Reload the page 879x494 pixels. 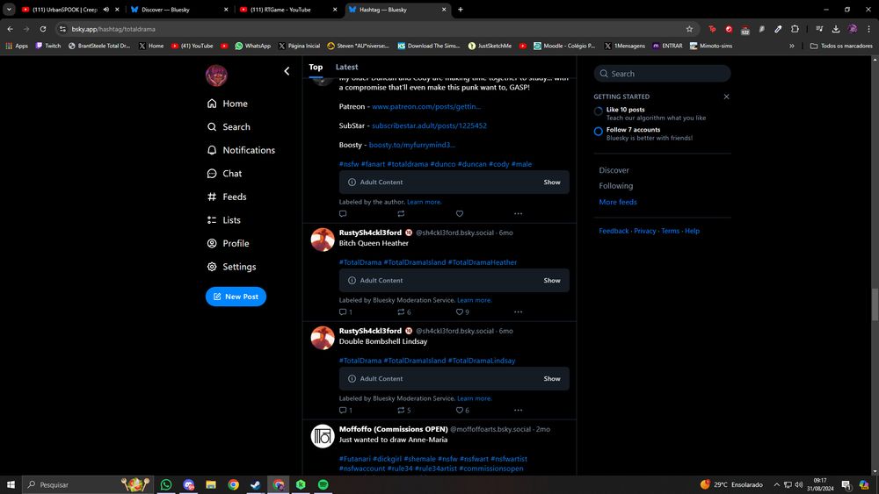click(x=42, y=29)
